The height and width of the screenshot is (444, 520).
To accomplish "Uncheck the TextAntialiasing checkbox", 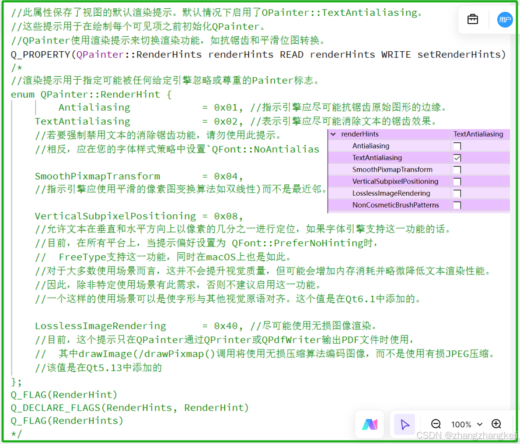I will (x=457, y=158).
